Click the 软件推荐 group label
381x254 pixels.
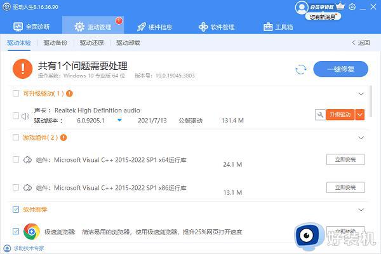(x=35, y=210)
